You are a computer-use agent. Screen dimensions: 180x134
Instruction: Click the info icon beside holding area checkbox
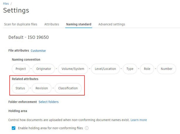[87, 128]
